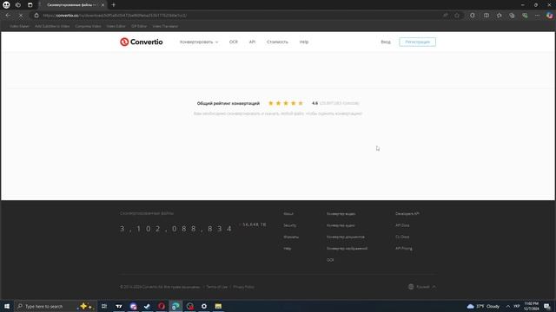Open favorites list icon

500,16
